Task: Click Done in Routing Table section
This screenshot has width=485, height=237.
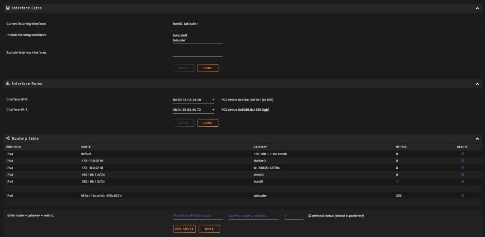Action: 210,229
